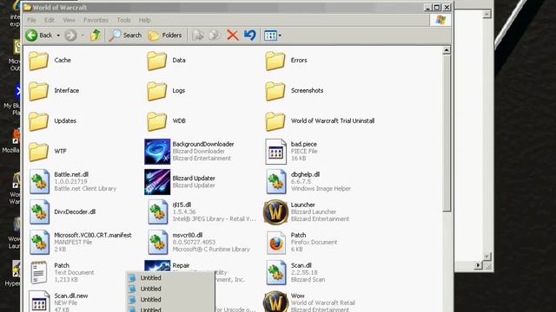Select the Battle.net.dll file

[73, 181]
